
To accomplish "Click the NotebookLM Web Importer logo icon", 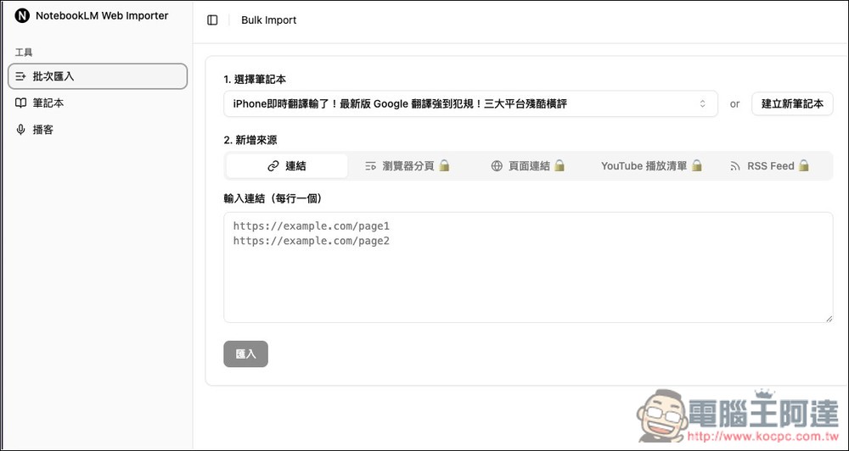I will pos(22,16).
